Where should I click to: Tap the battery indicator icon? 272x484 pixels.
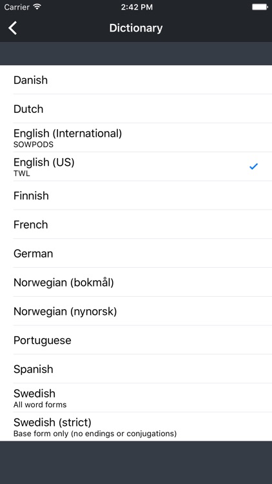click(260, 7)
